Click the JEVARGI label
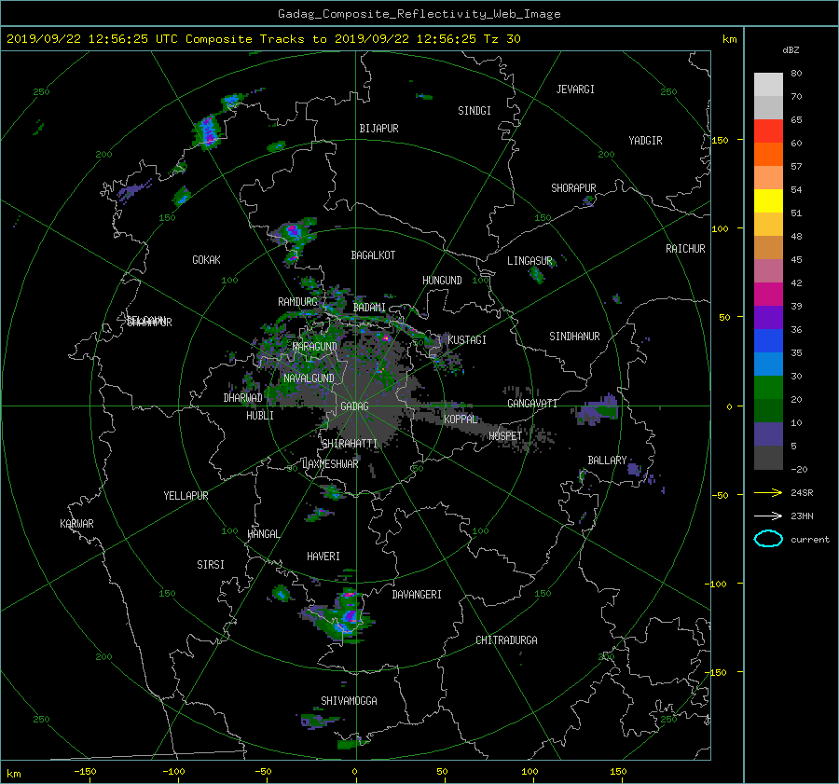 tap(575, 89)
